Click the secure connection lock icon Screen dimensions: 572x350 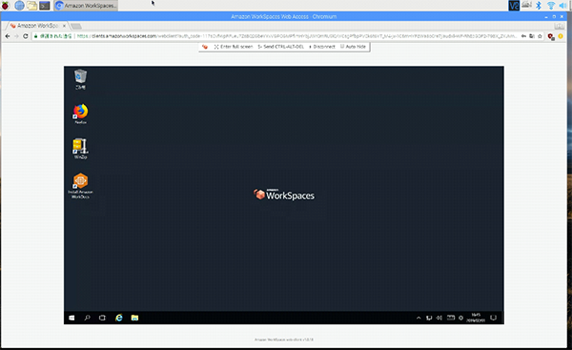pos(36,36)
